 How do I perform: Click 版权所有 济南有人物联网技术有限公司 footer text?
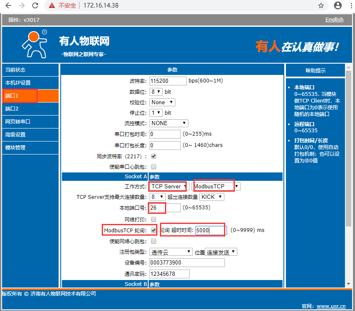coord(49,294)
